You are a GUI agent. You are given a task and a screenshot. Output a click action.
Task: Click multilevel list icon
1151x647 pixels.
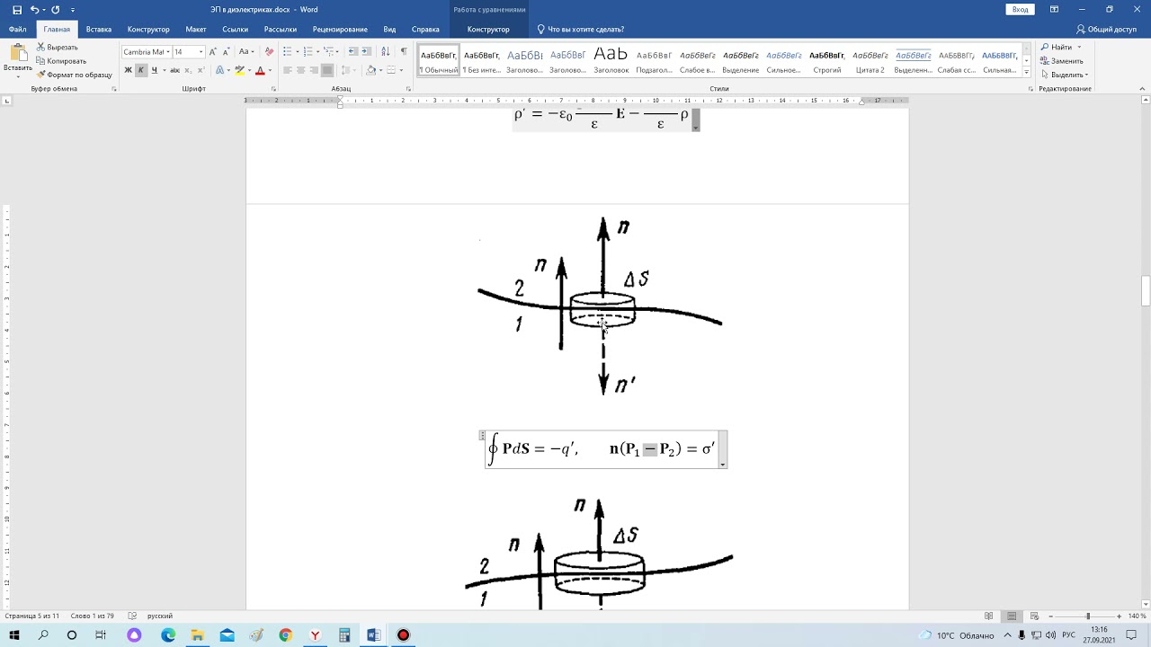329,52
